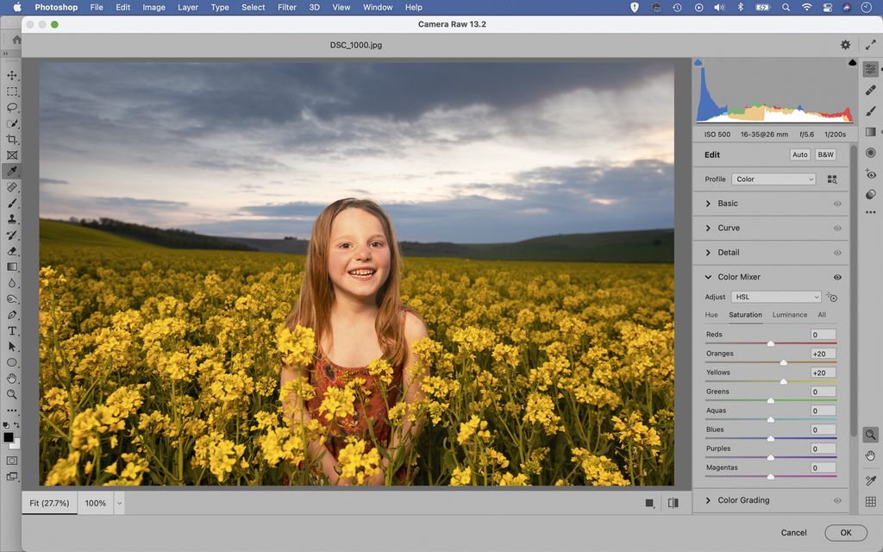Toggle the before/after comparison view

tap(673, 501)
